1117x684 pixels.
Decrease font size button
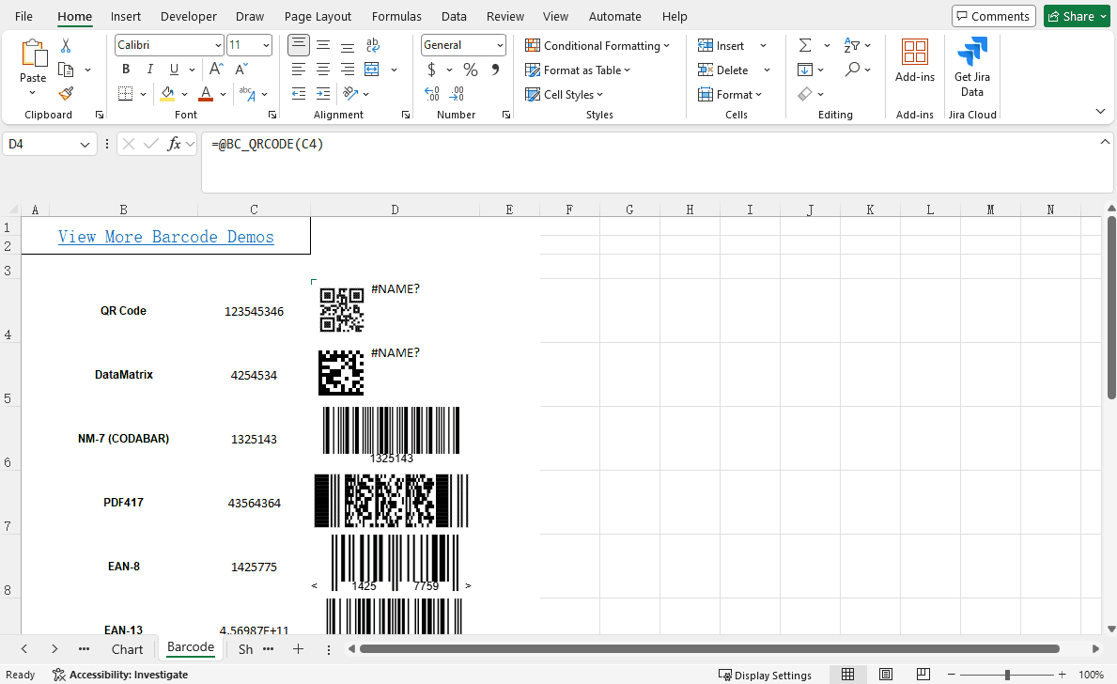click(241, 70)
